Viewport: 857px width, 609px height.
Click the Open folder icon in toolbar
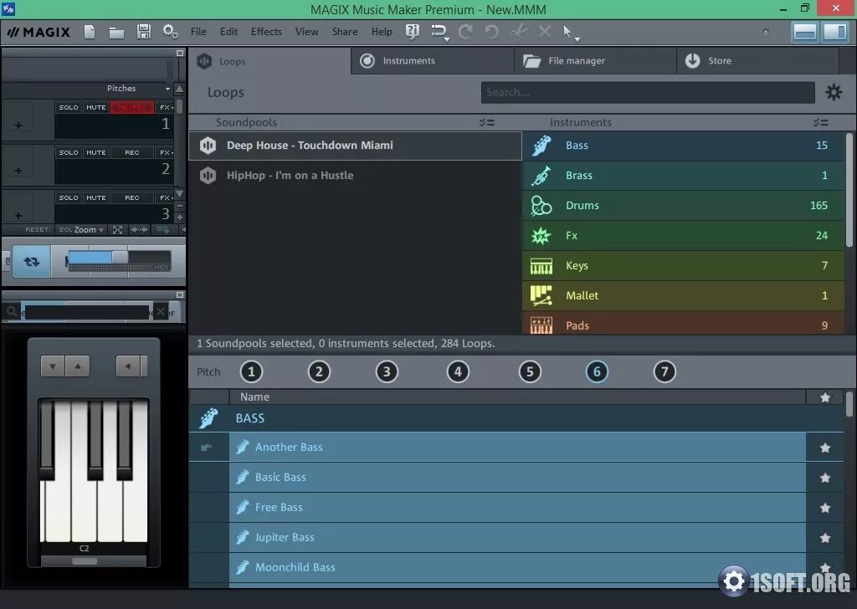pyautogui.click(x=116, y=33)
